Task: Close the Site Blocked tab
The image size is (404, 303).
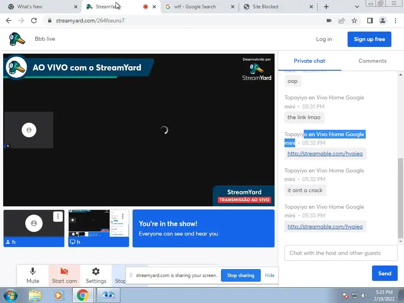Action: 311,7
